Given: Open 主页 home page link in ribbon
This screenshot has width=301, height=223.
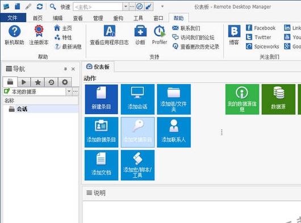Looking at the screenshot, I should [63, 28].
